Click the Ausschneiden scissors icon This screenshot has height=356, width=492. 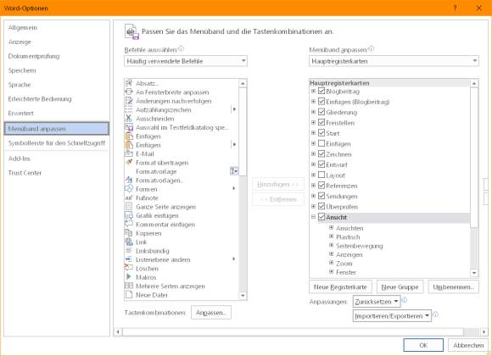click(129, 119)
